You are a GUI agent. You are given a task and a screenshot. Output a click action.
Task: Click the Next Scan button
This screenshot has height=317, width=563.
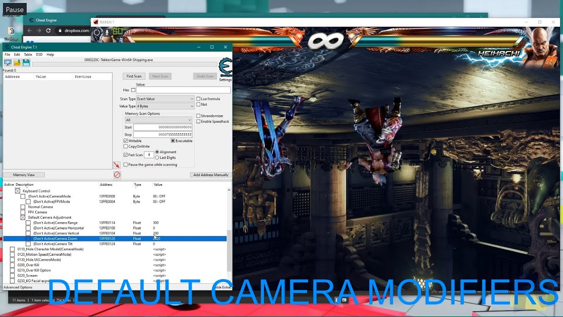pyautogui.click(x=160, y=76)
